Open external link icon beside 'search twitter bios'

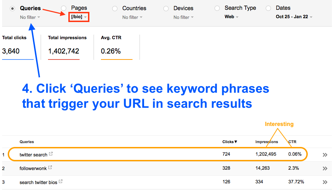tap(61, 182)
